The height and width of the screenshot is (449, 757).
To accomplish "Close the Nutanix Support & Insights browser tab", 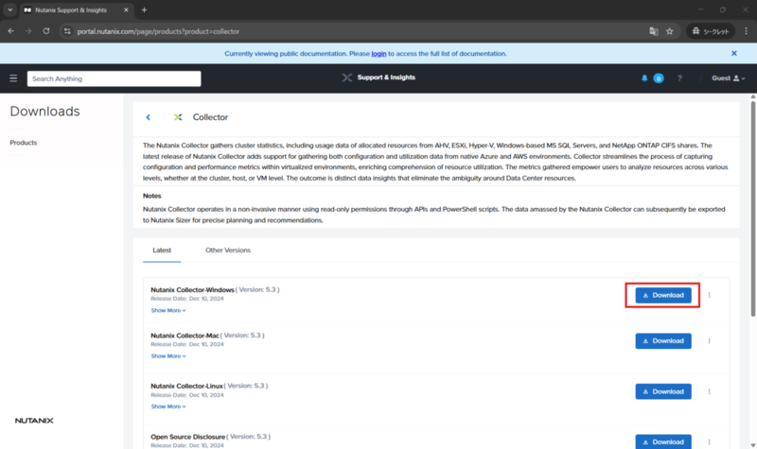I will 126,10.
